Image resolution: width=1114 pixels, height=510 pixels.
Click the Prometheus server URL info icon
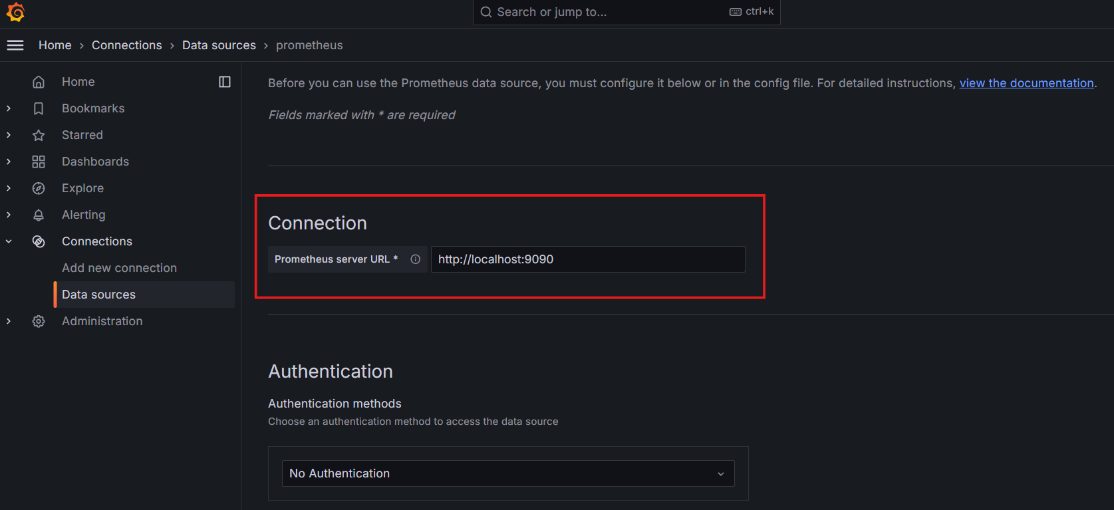[x=416, y=259]
